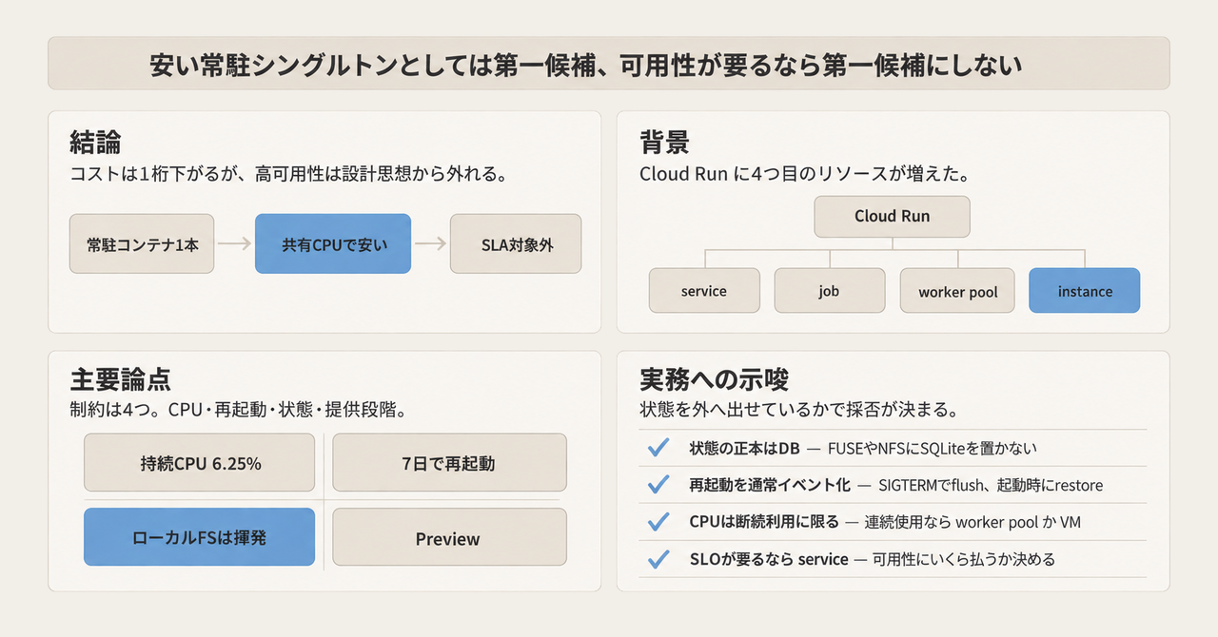Image resolution: width=1218 pixels, height=637 pixels.
Task: Click the checkmark beside SLOが要るなら service
Action: click(657, 559)
